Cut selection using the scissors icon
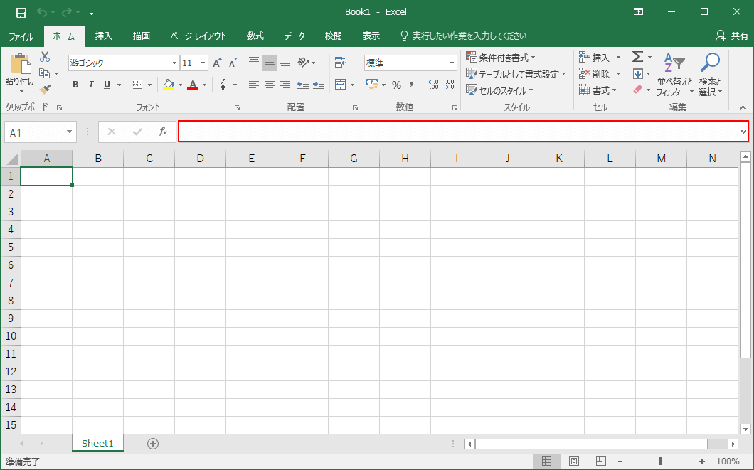The image size is (754, 470). tap(45, 57)
